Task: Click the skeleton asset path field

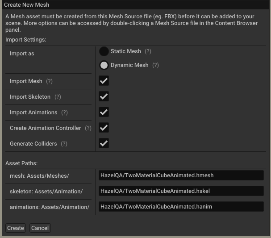Action: pyautogui.click(x=181, y=191)
